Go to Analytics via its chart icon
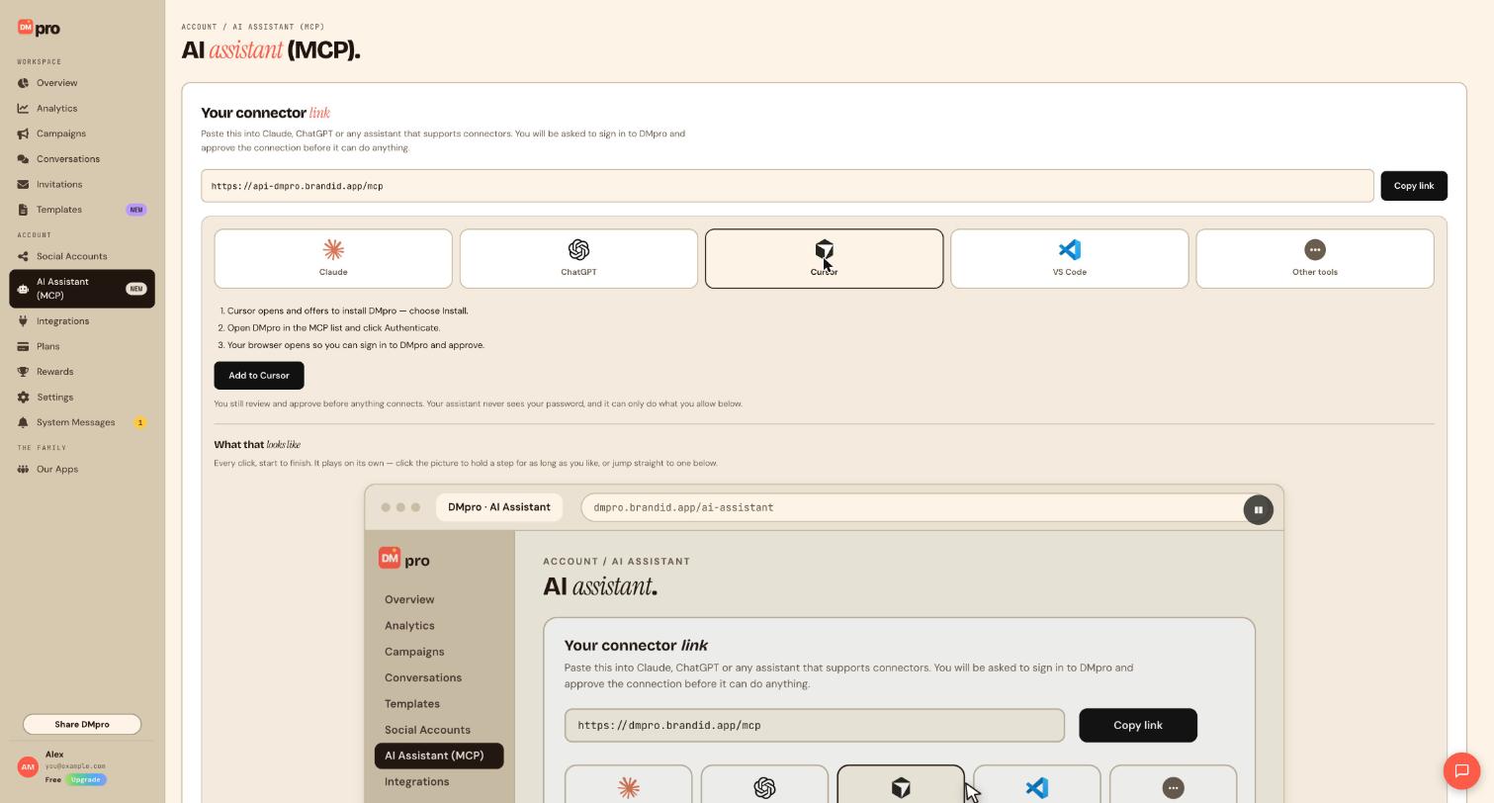This screenshot has height=803, width=1494. pos(23,109)
